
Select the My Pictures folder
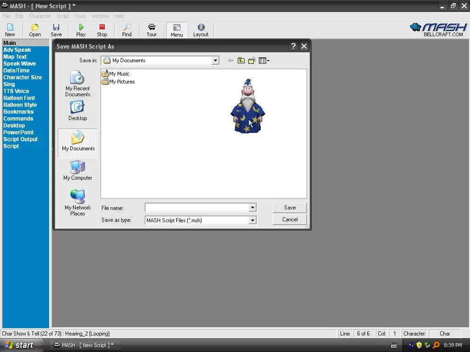[x=118, y=82]
